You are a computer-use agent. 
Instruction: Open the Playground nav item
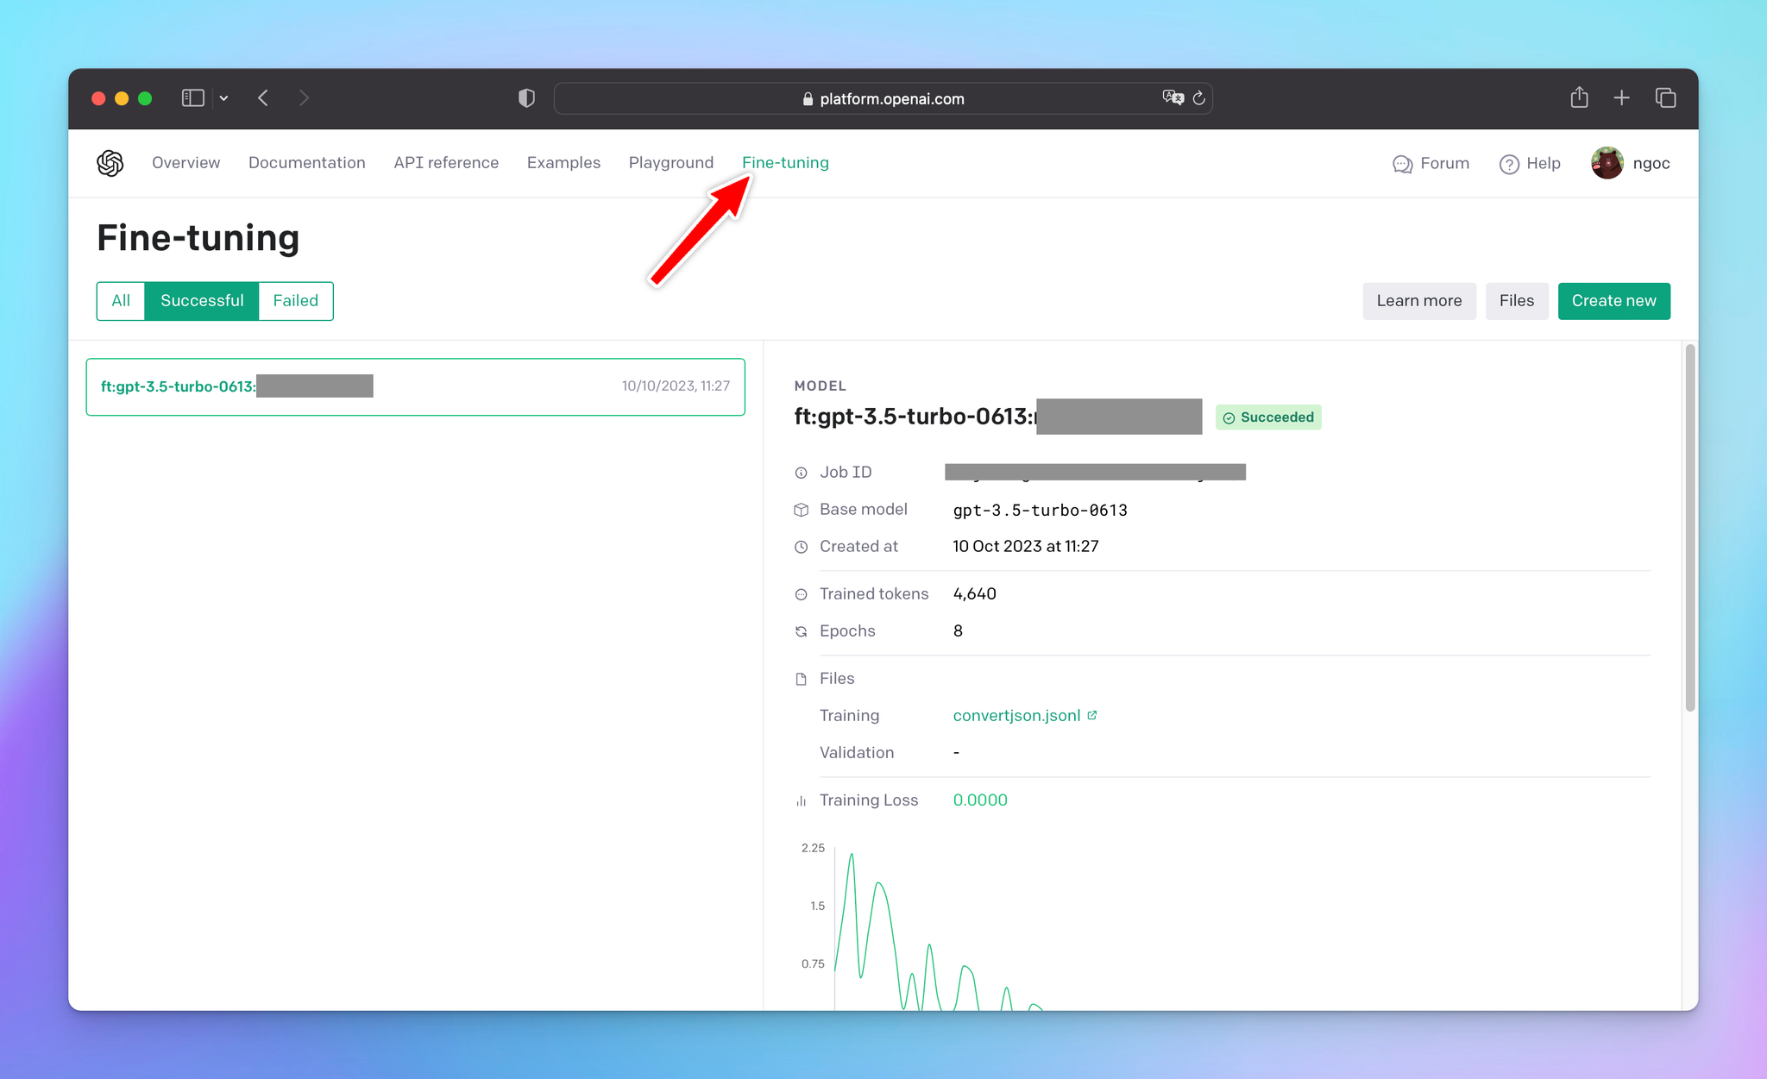point(671,163)
